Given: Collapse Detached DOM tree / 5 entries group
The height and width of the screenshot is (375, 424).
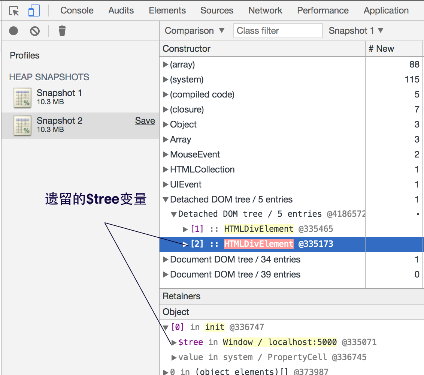Looking at the screenshot, I should click(166, 200).
